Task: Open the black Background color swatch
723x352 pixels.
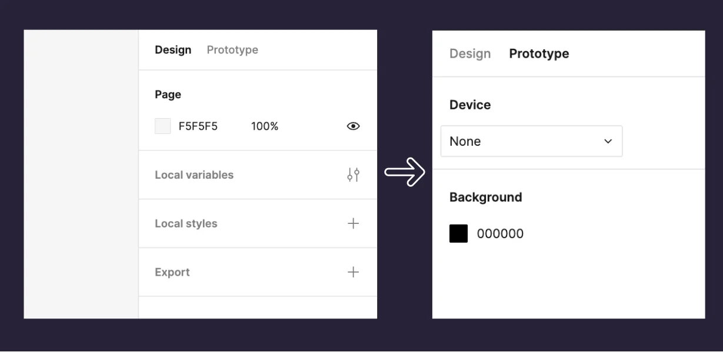Action: click(459, 233)
